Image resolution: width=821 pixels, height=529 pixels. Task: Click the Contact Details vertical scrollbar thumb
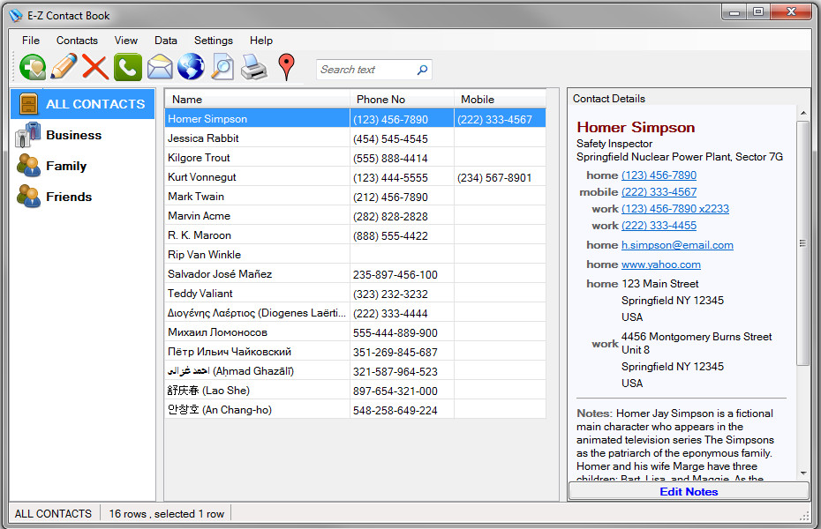coord(802,243)
